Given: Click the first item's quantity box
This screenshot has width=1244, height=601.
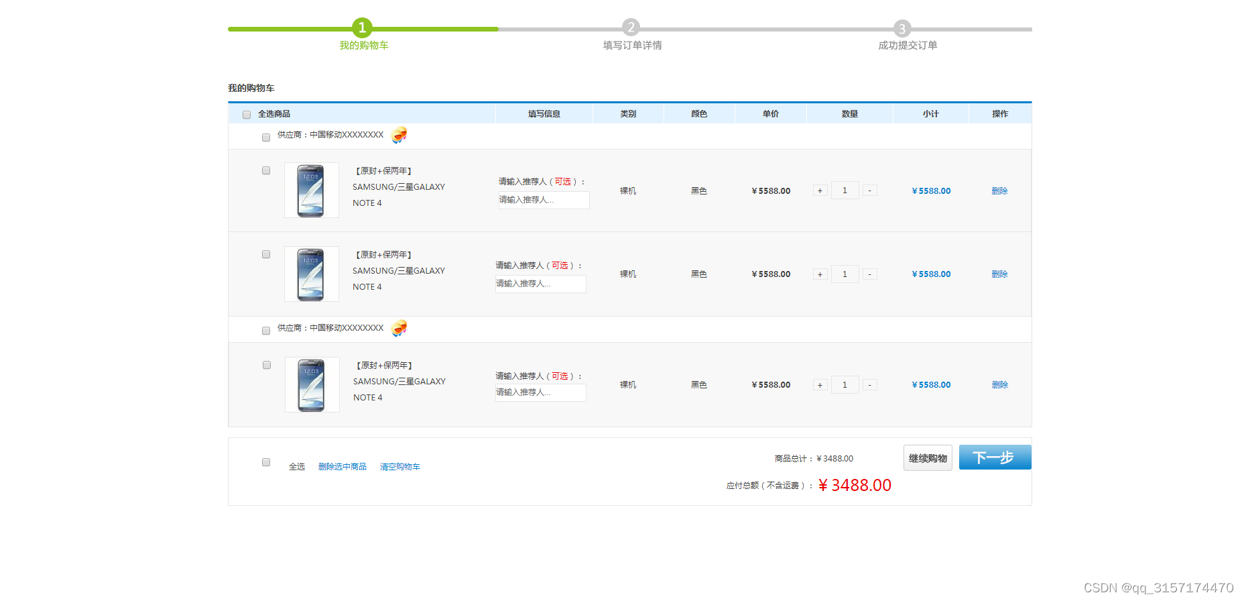Looking at the screenshot, I should point(845,190).
